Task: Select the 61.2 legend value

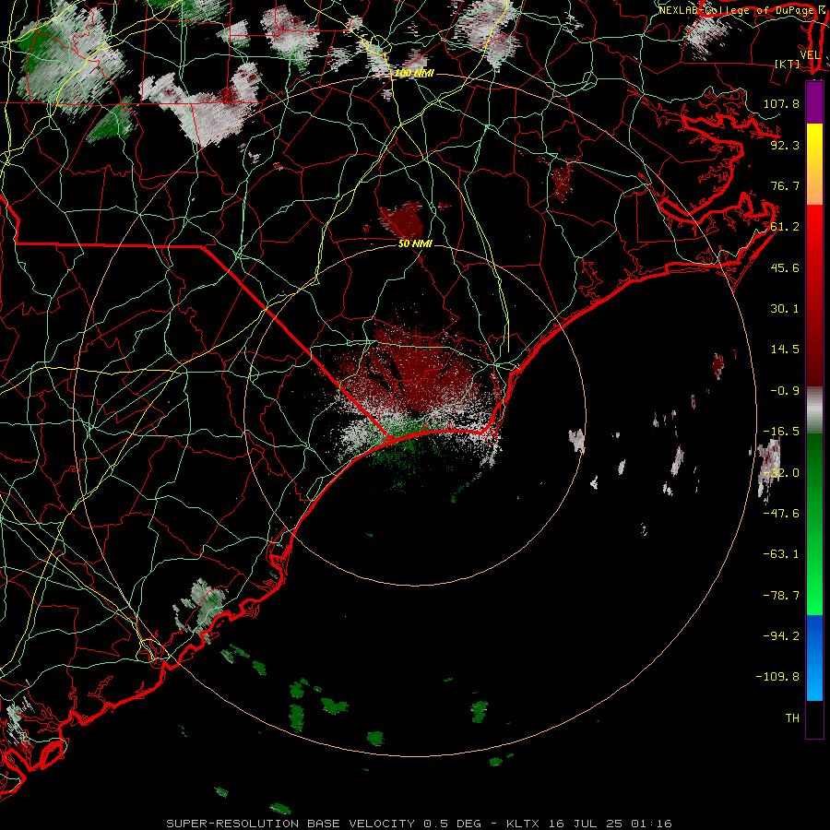Action: 785,227
